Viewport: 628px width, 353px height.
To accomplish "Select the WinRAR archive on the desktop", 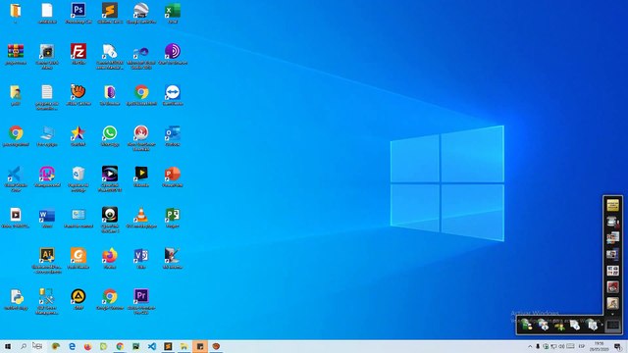I will tap(16, 54).
